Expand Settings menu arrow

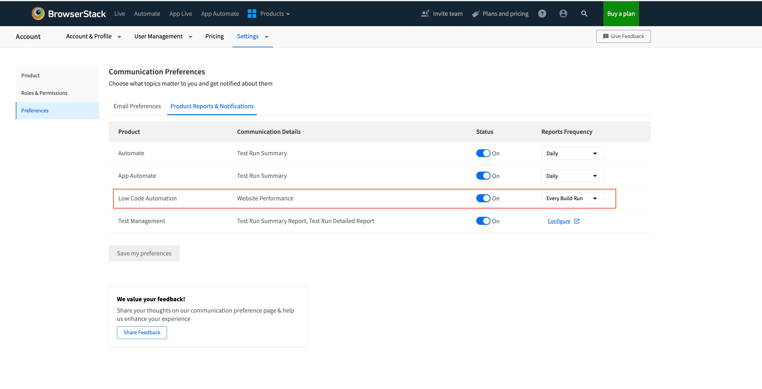(267, 37)
